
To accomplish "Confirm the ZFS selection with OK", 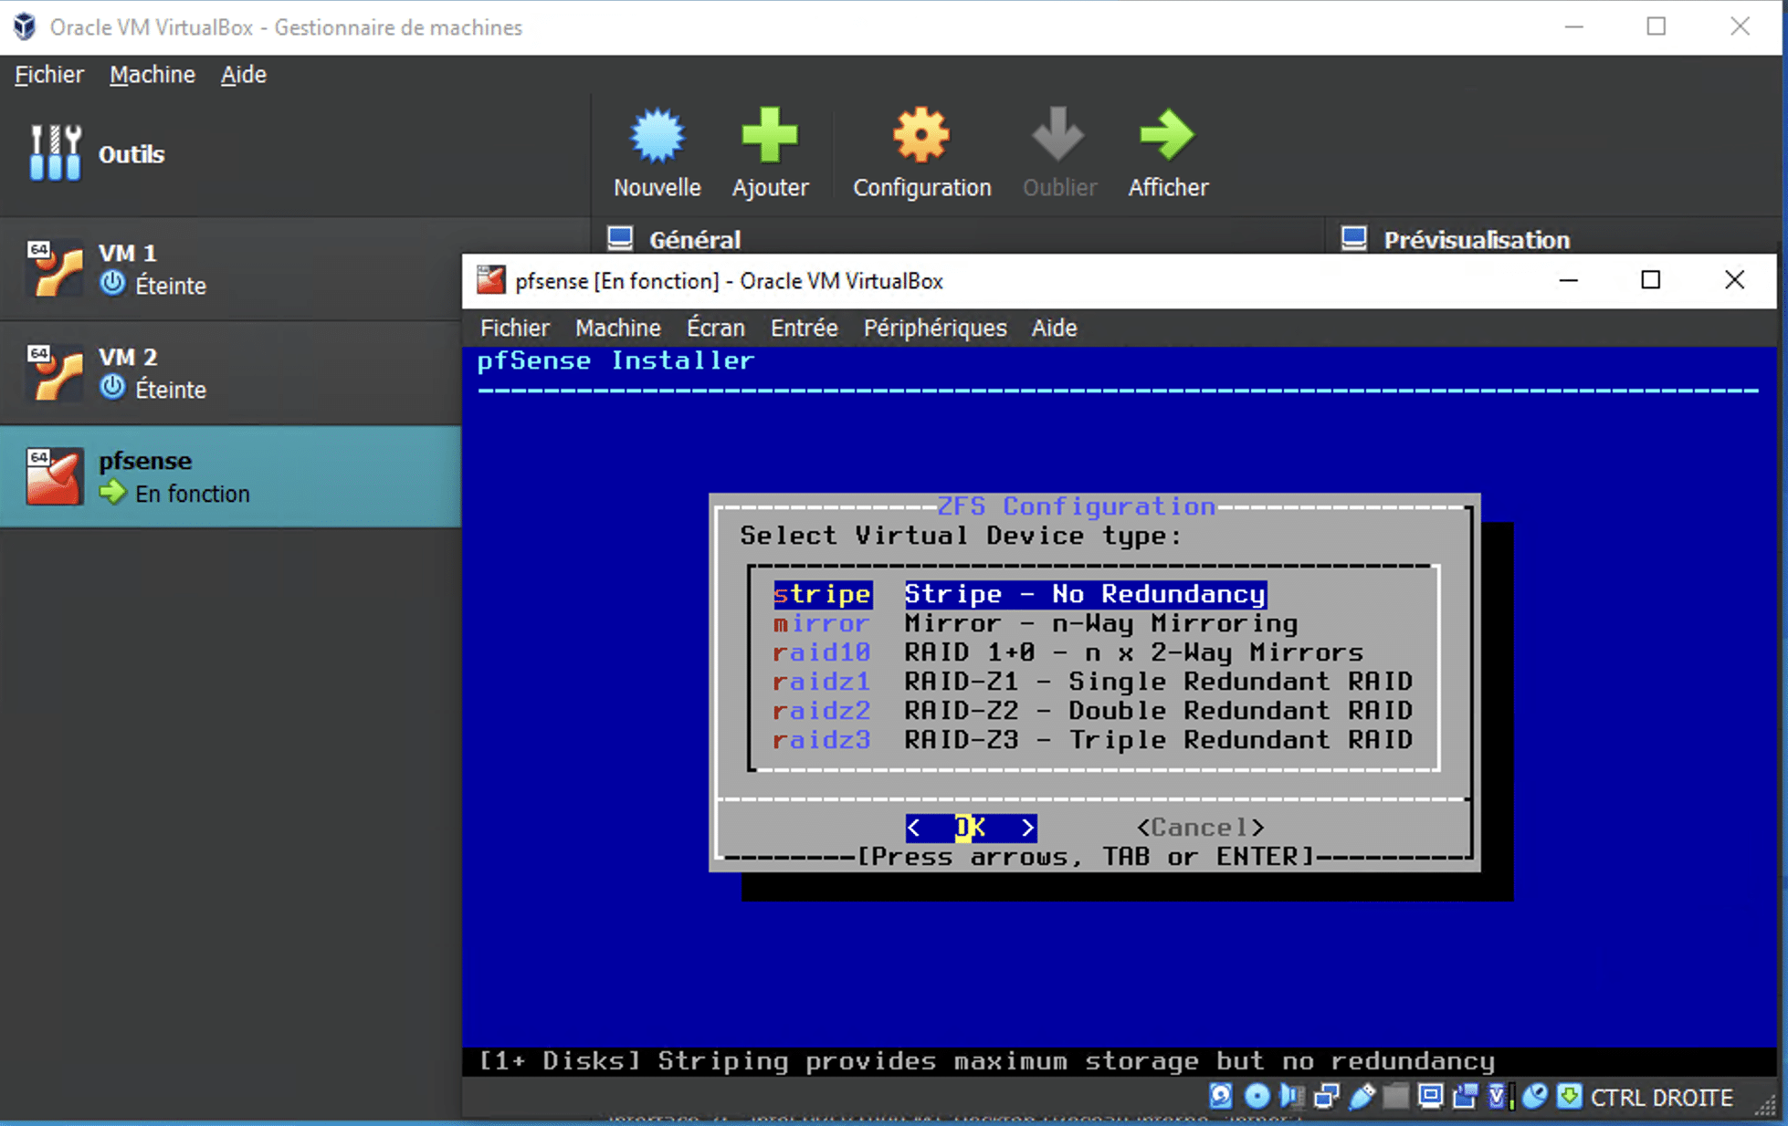I will pos(972,827).
